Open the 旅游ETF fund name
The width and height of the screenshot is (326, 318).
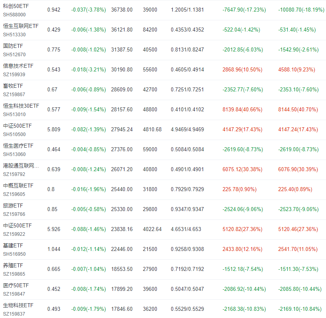point(13,206)
